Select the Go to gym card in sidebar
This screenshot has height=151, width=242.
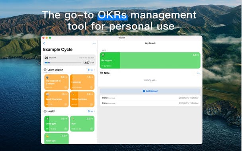tap(57, 124)
